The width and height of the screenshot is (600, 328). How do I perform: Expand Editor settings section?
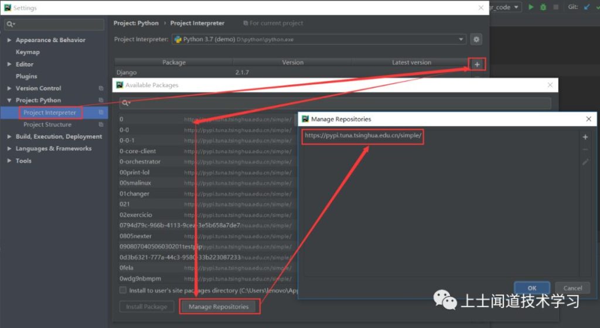[9, 64]
